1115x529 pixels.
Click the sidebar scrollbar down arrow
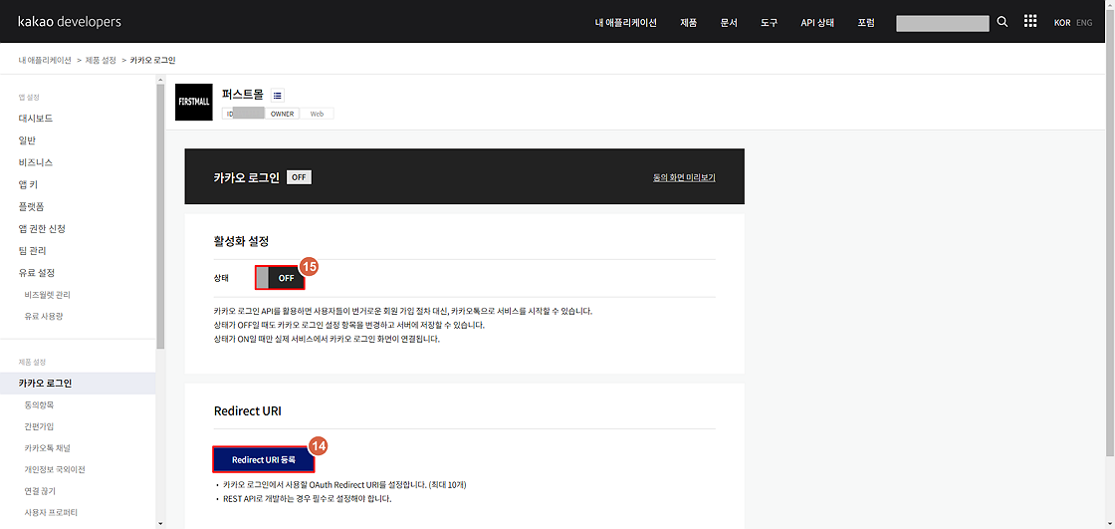click(160, 523)
